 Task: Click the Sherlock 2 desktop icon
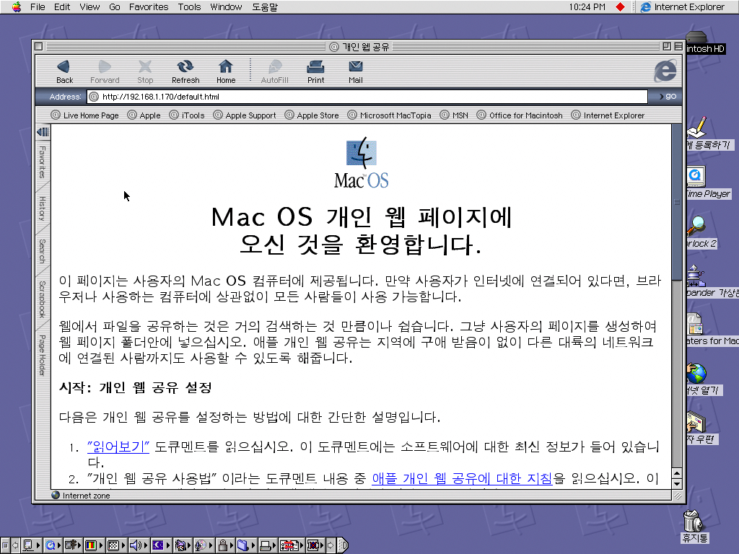[x=696, y=229]
